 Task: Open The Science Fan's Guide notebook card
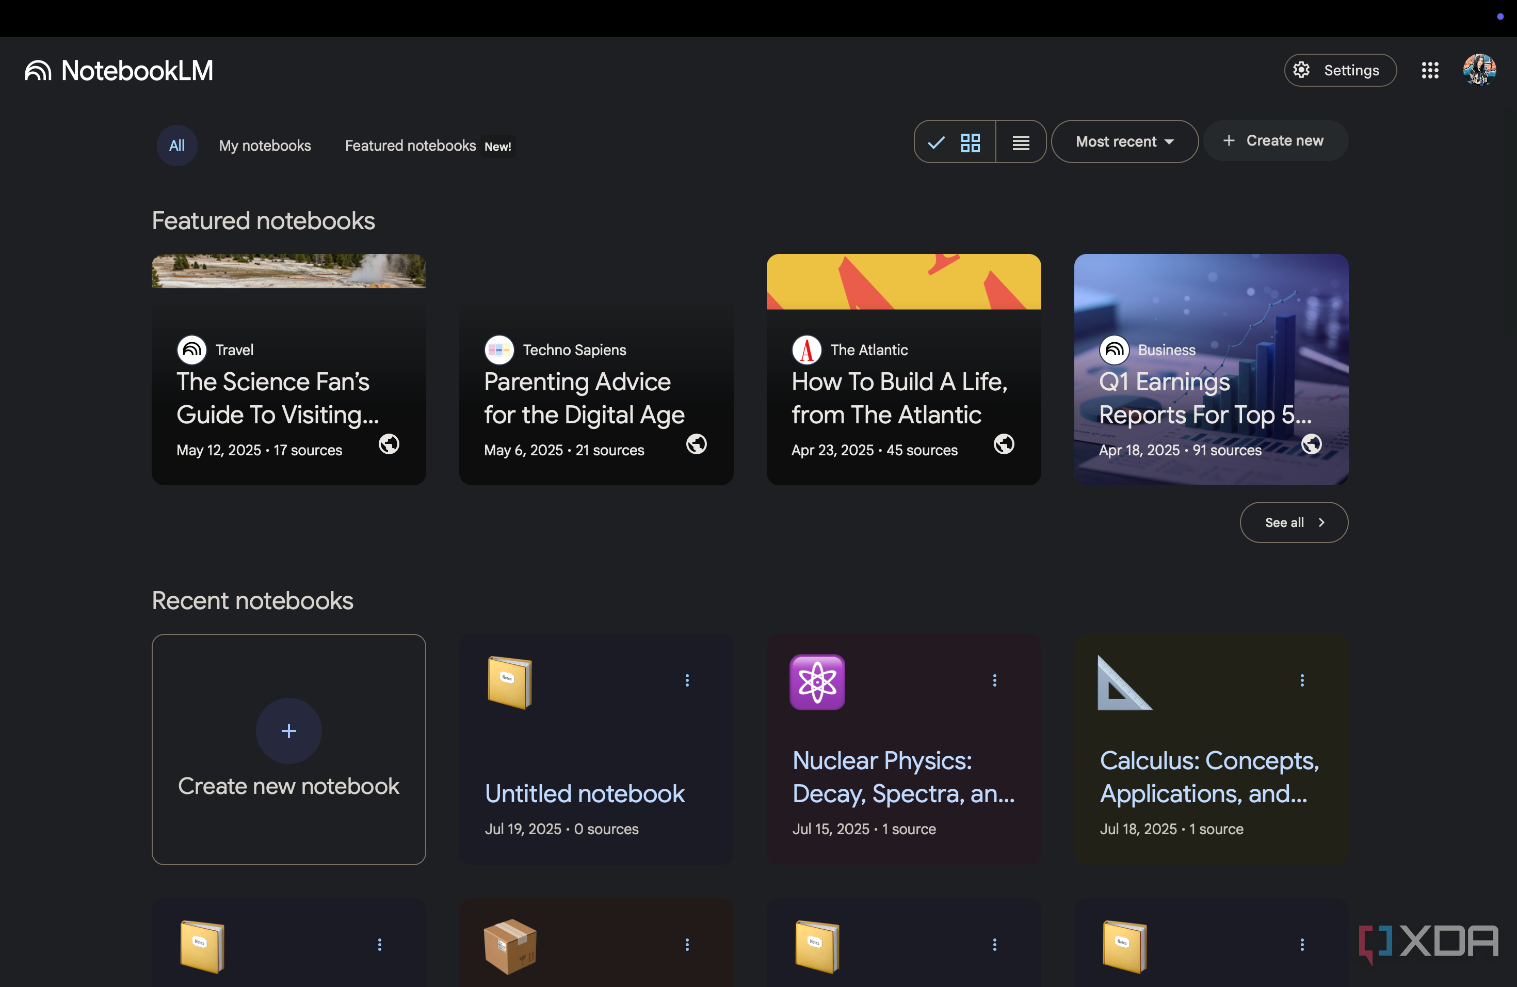pos(289,369)
